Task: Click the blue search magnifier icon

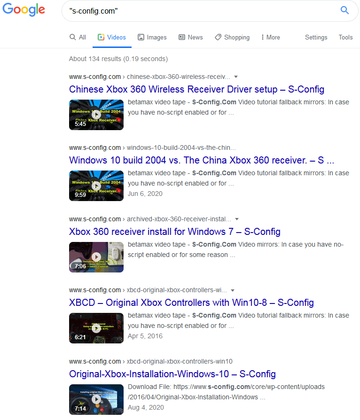Action: (344, 10)
